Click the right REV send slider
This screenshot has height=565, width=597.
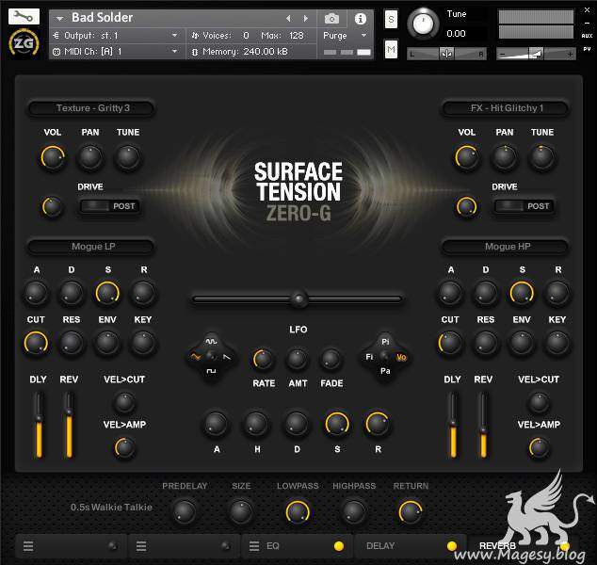pos(483,426)
